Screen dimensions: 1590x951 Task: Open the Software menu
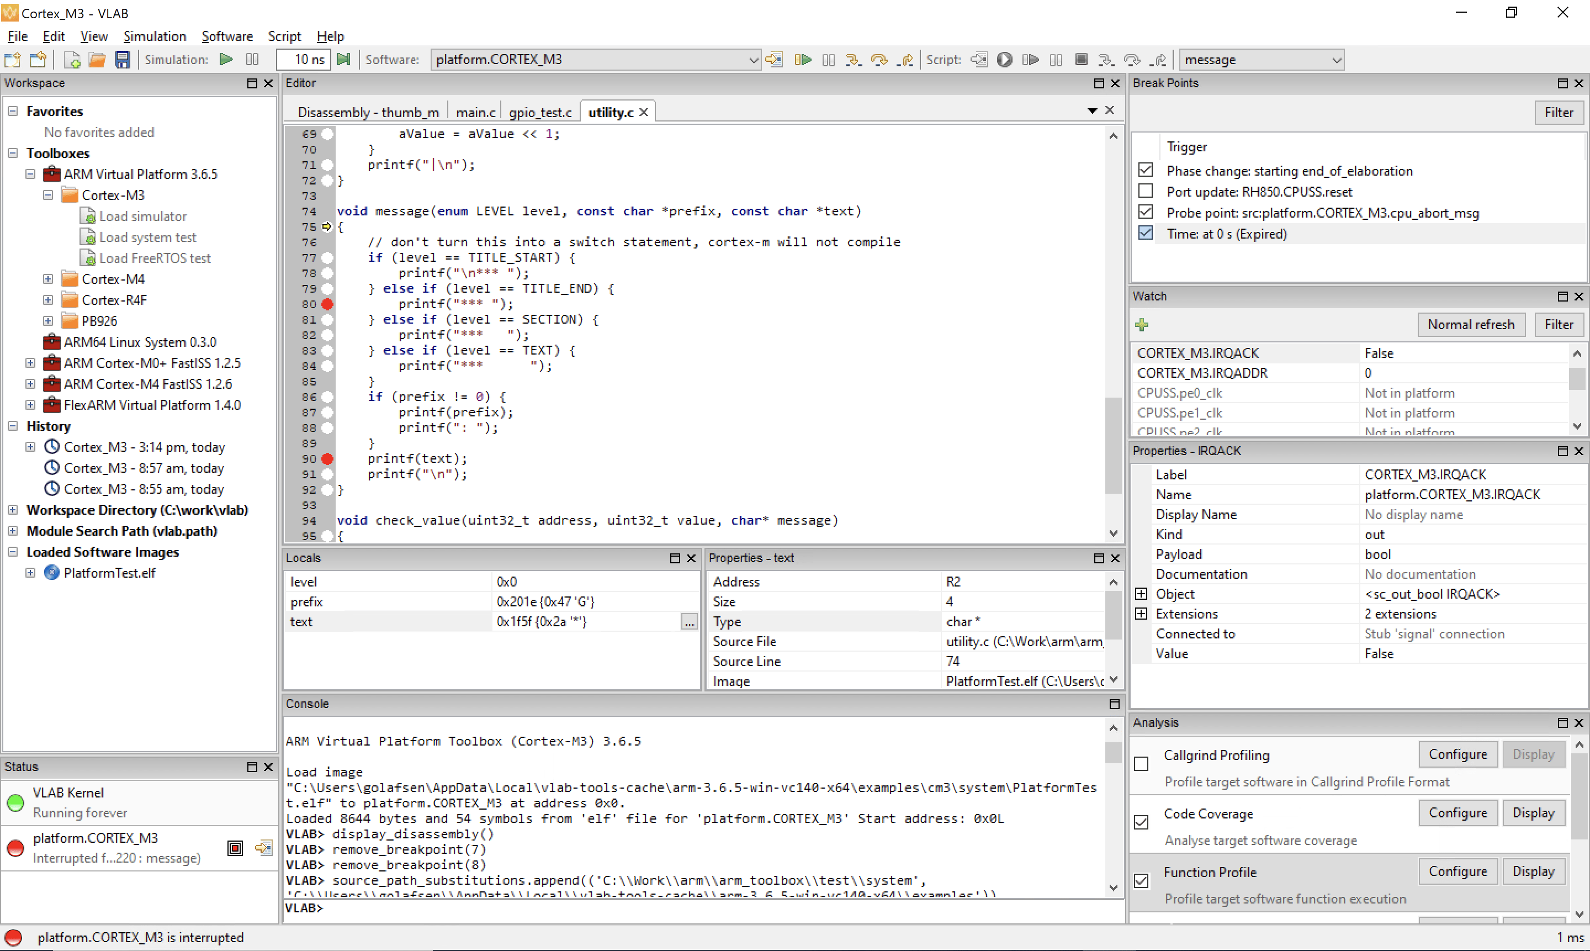coord(227,36)
